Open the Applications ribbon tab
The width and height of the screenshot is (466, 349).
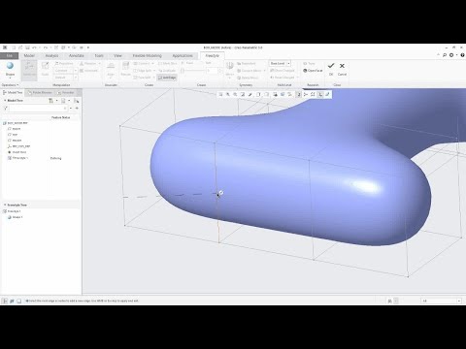(x=183, y=55)
